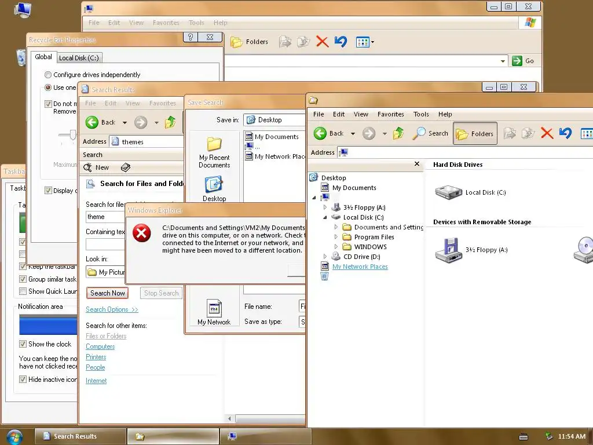Select Use one setting radio button
This screenshot has height=445, width=593.
[48, 87]
